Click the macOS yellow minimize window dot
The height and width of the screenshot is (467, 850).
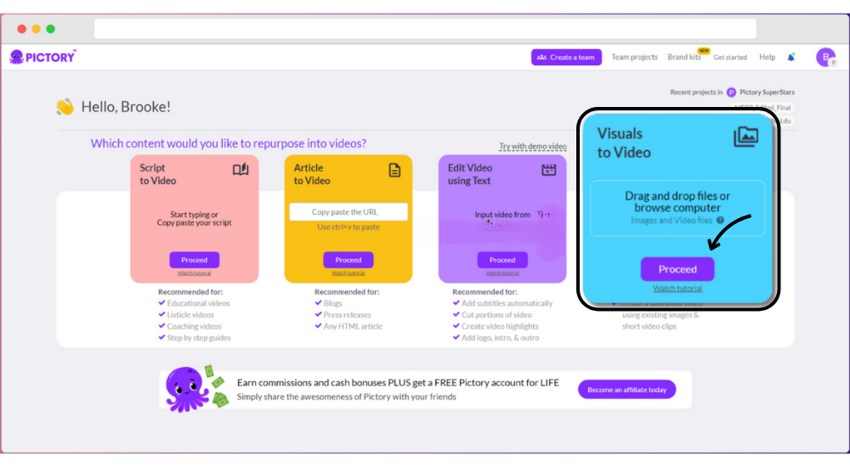pos(36,29)
